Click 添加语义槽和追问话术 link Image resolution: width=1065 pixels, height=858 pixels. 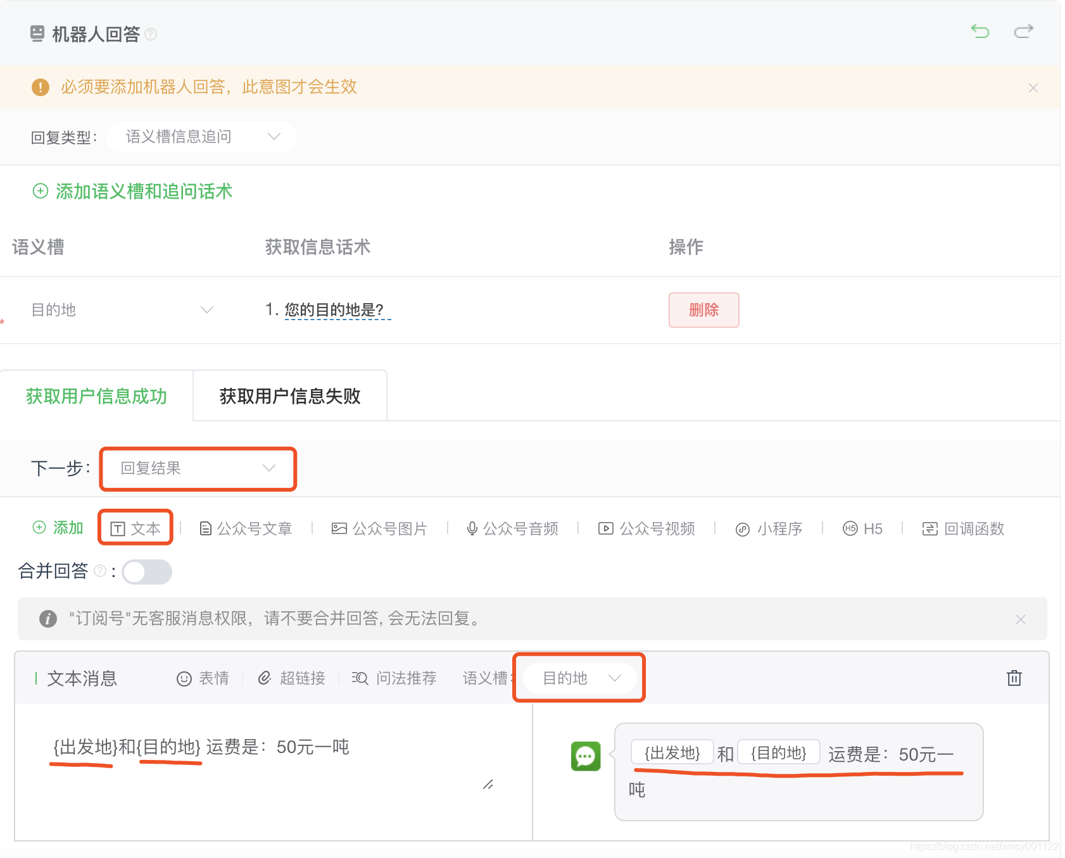pos(144,191)
